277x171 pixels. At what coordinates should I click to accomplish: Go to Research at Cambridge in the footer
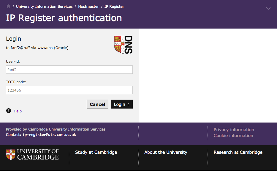(238, 152)
